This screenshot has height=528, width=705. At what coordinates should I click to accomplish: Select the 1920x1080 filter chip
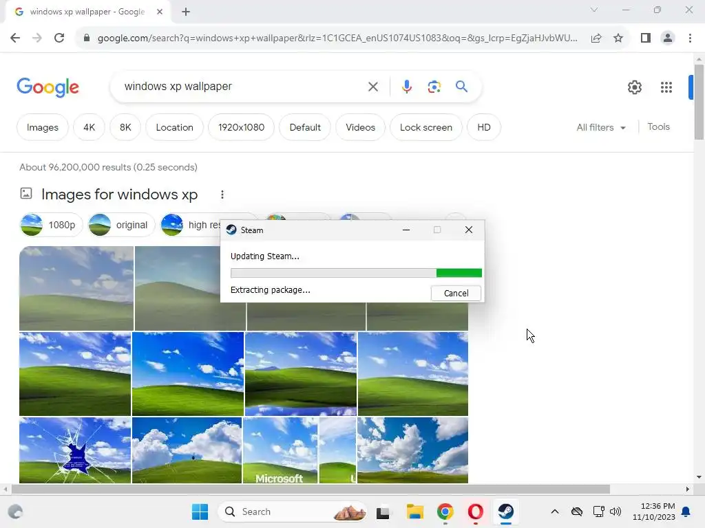pos(242,127)
